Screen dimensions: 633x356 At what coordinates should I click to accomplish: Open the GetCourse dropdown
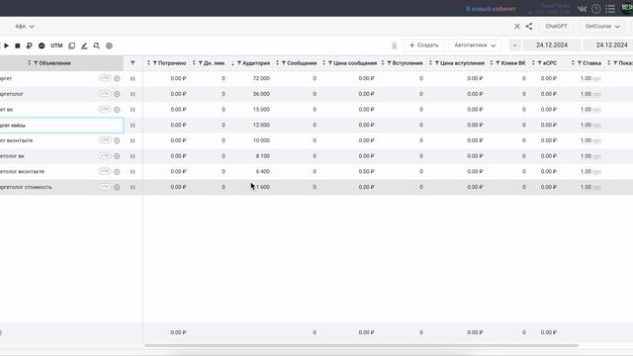tap(602, 27)
